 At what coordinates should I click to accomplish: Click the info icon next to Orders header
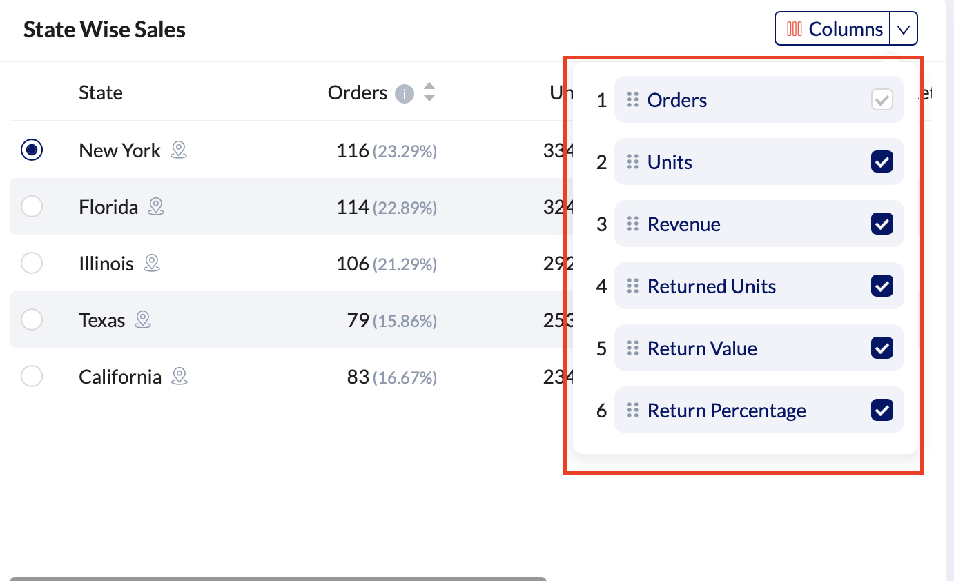(405, 93)
